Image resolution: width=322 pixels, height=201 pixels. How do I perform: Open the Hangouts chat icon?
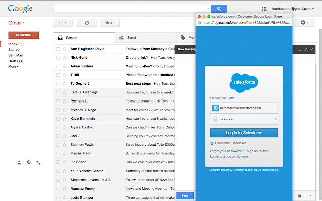[28, 162]
